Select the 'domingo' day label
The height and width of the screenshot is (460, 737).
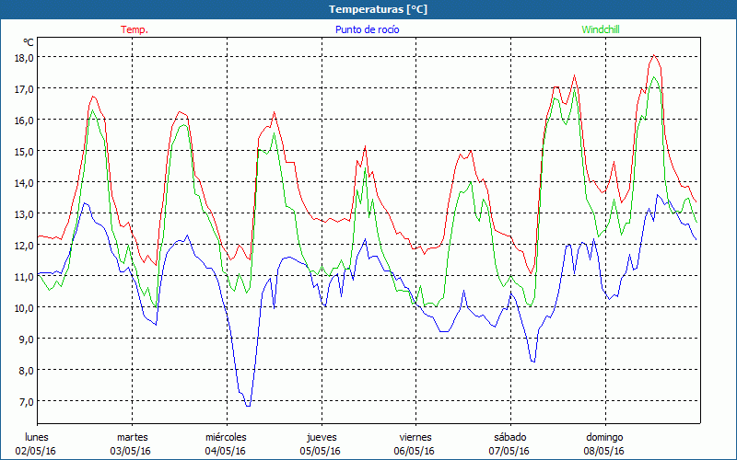click(x=604, y=437)
